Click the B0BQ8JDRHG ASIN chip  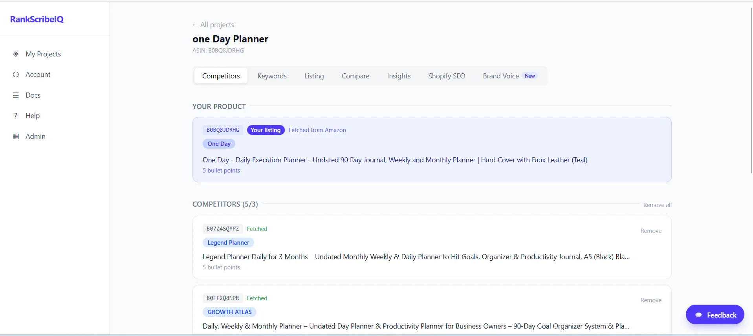[223, 130]
